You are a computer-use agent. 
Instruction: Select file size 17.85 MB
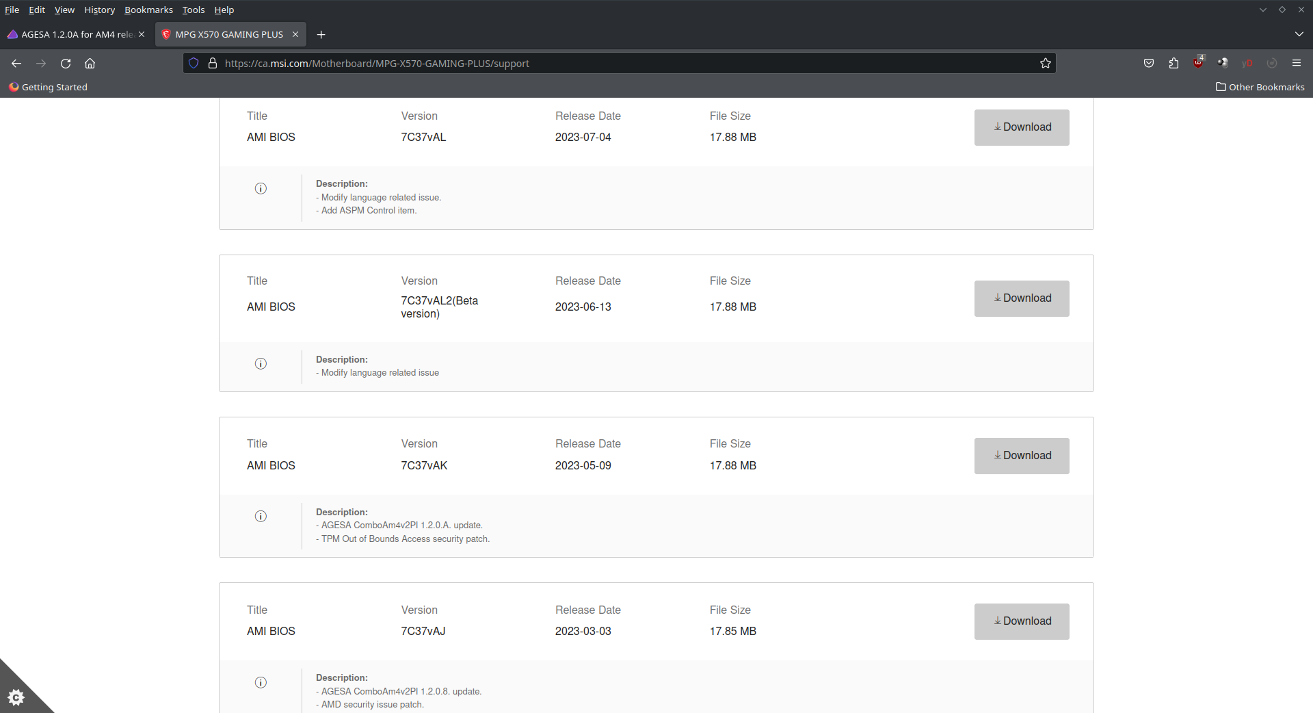[733, 631]
